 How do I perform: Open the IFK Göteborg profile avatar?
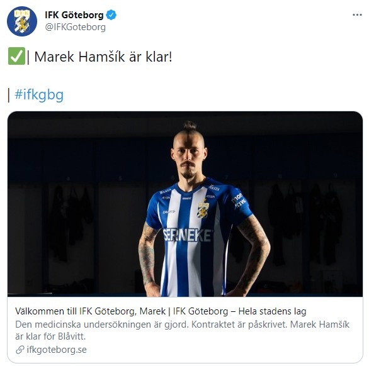22,21
